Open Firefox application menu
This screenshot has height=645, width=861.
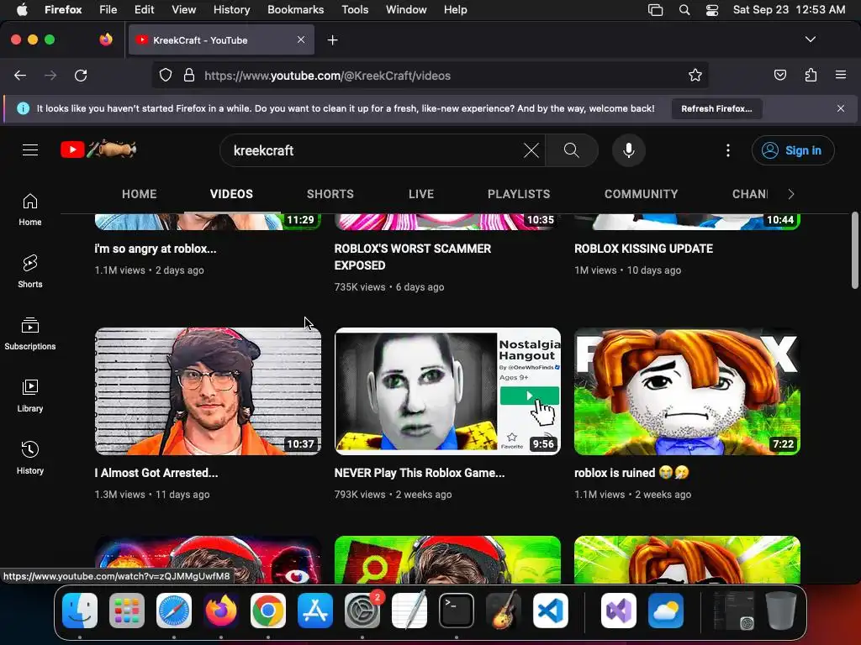click(841, 75)
